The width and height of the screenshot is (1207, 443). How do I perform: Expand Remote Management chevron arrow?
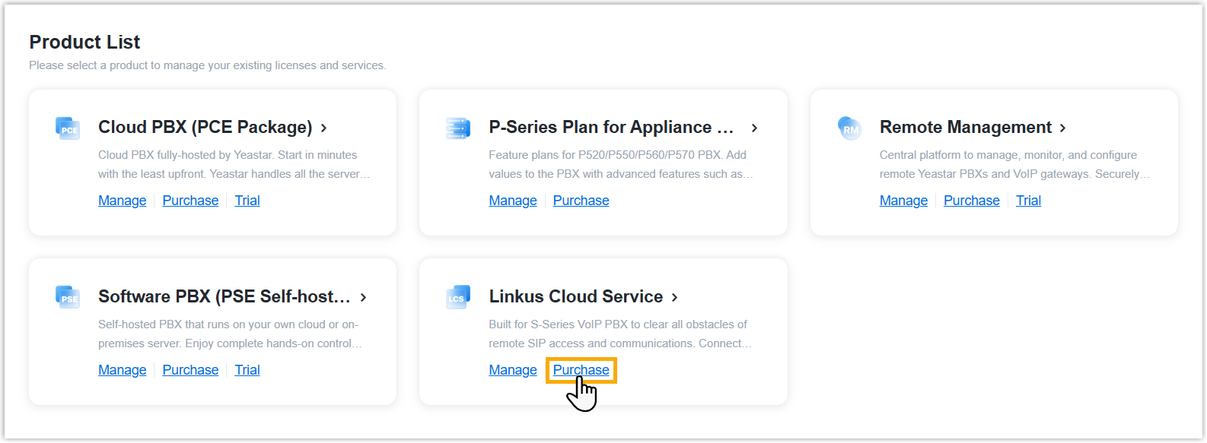click(1063, 128)
